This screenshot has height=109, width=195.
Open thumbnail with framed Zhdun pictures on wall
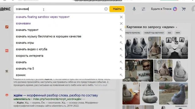click(x=175, y=48)
